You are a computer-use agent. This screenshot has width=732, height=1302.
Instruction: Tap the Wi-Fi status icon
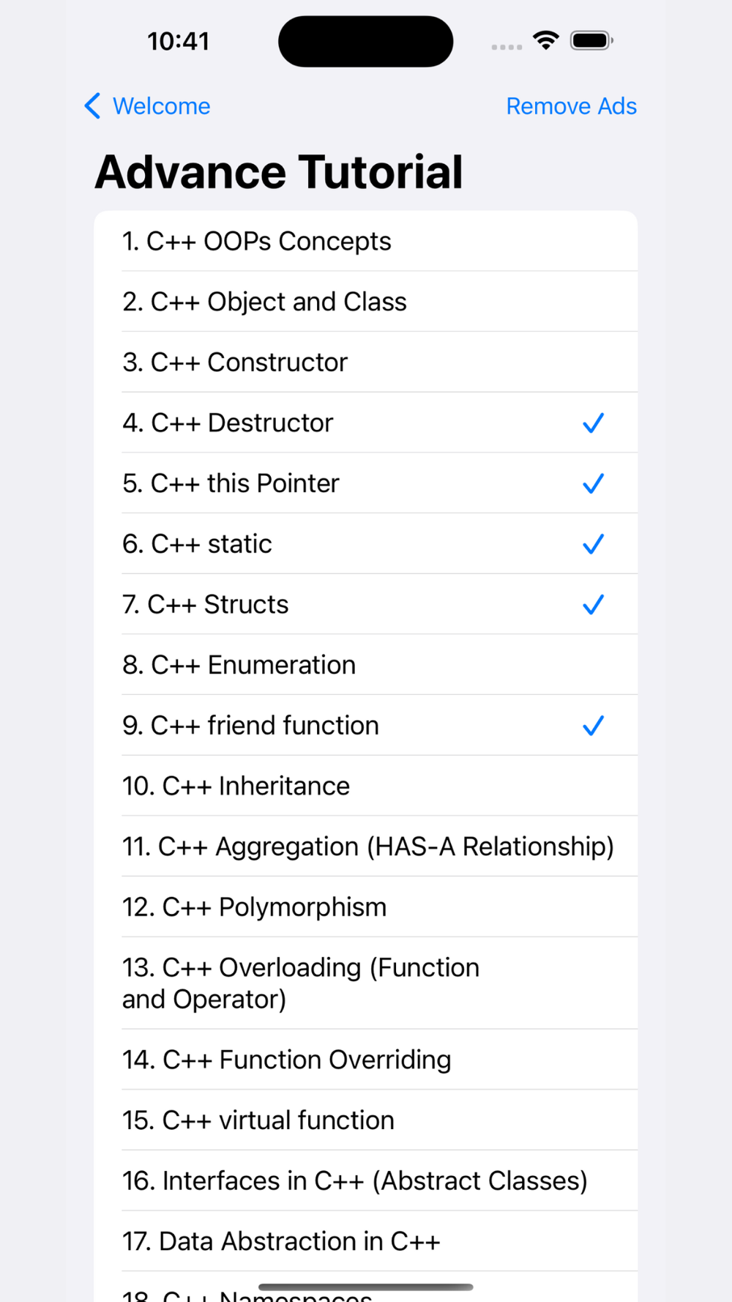[545, 40]
